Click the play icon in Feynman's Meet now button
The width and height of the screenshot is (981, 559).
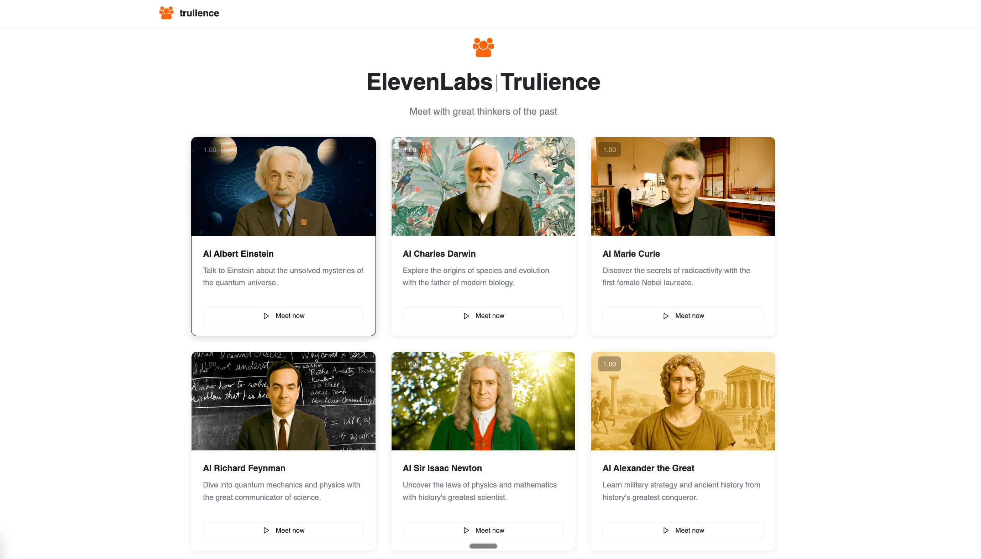pos(266,530)
